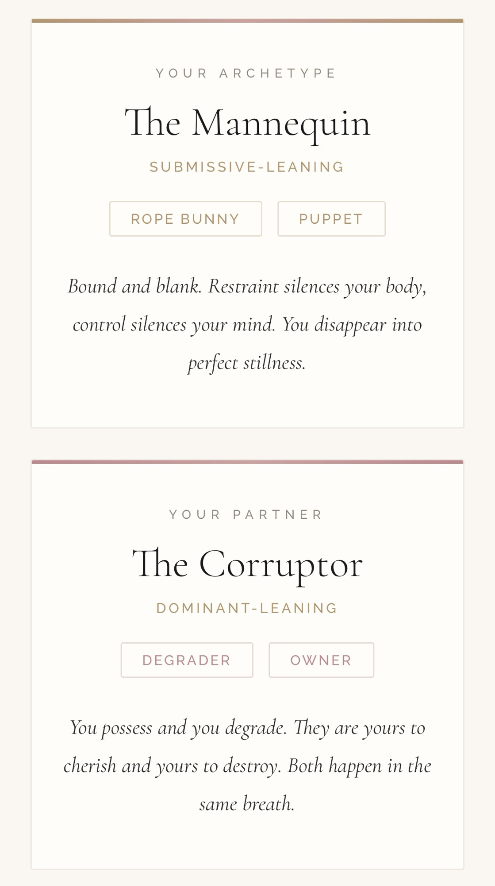The width and height of the screenshot is (495, 886).
Task: Click the "Bound and blank." sentence
Action: click(134, 287)
